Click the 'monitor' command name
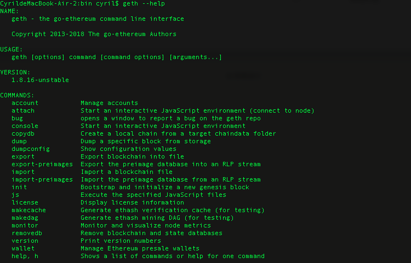411x263 pixels. click(25, 225)
